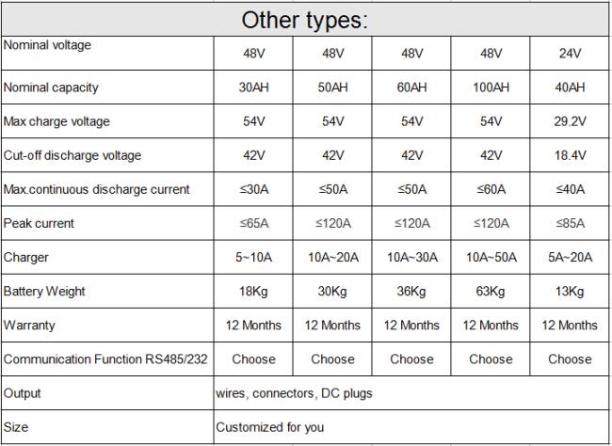Select the "Battery Weight" row label
The width and height of the screenshot is (612, 446).
[44, 291]
